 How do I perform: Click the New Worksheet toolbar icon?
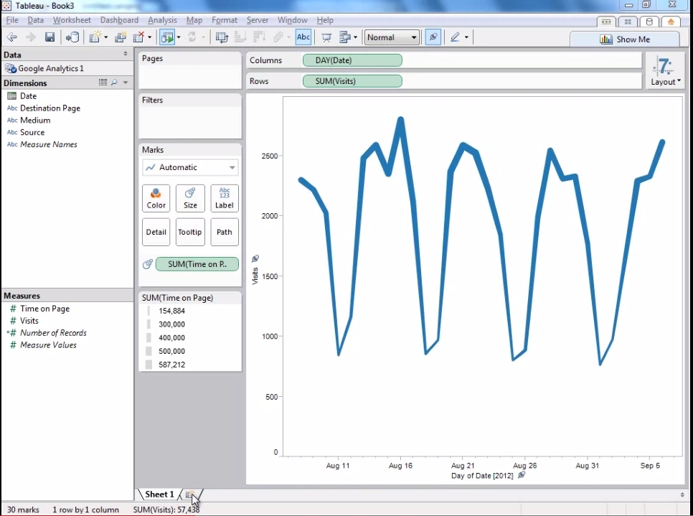[95, 37]
